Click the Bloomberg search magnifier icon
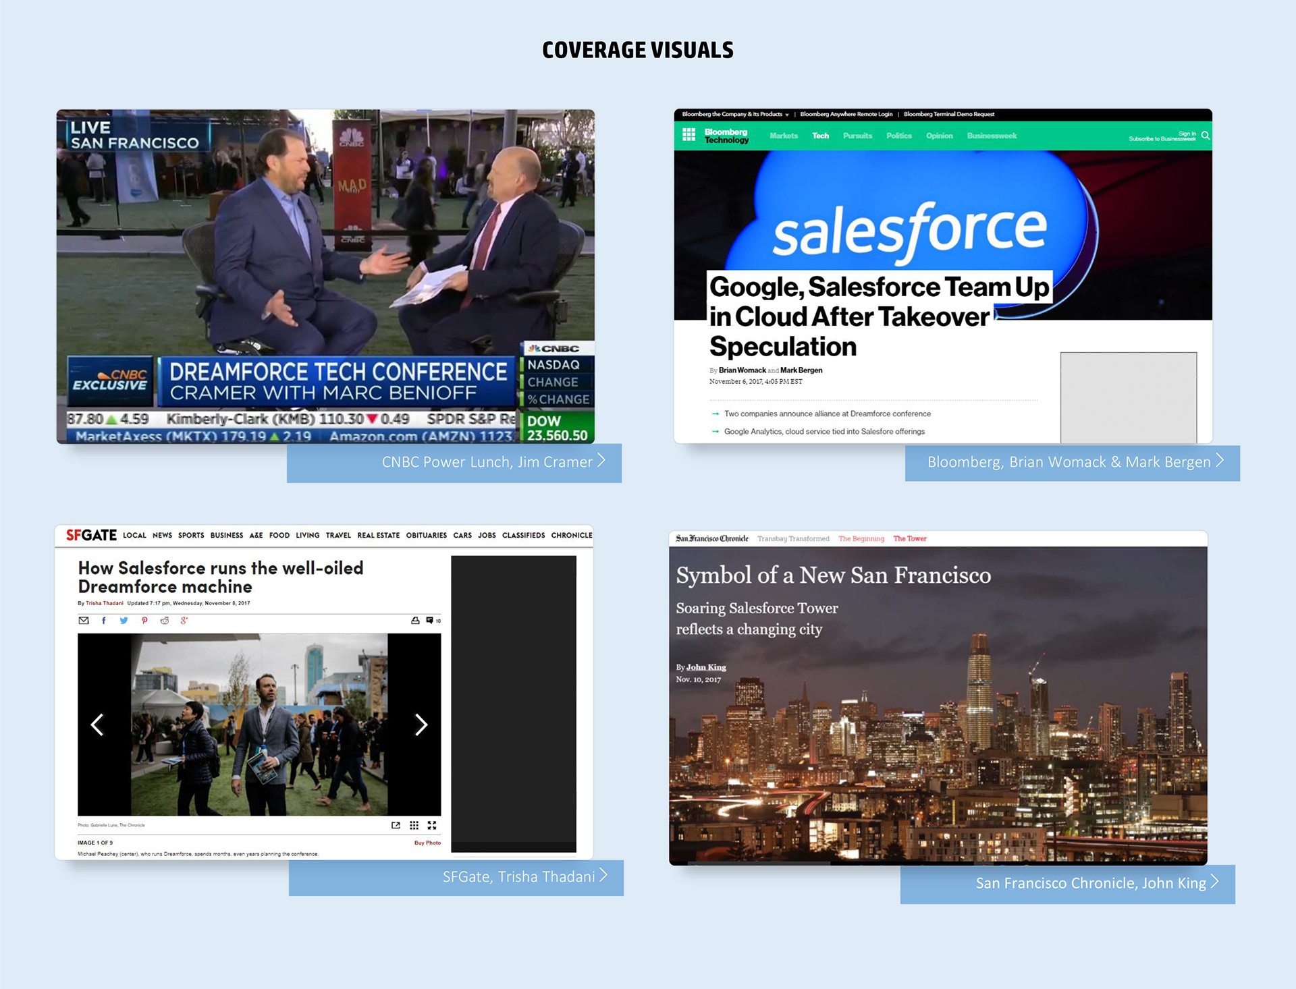This screenshot has width=1296, height=989. 1205,136
